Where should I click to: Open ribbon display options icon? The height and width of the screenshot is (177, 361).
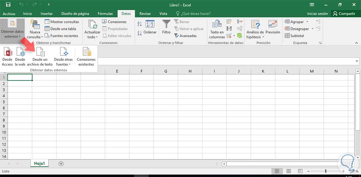(x=312, y=5)
